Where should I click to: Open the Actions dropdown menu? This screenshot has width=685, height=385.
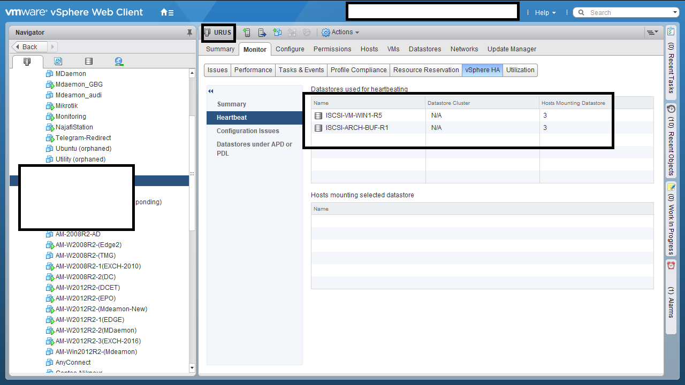coord(340,33)
